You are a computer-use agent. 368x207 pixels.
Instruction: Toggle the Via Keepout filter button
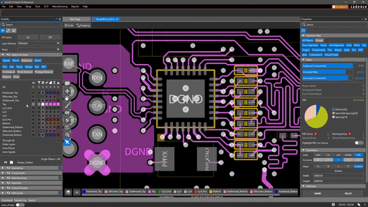pos(8,72)
